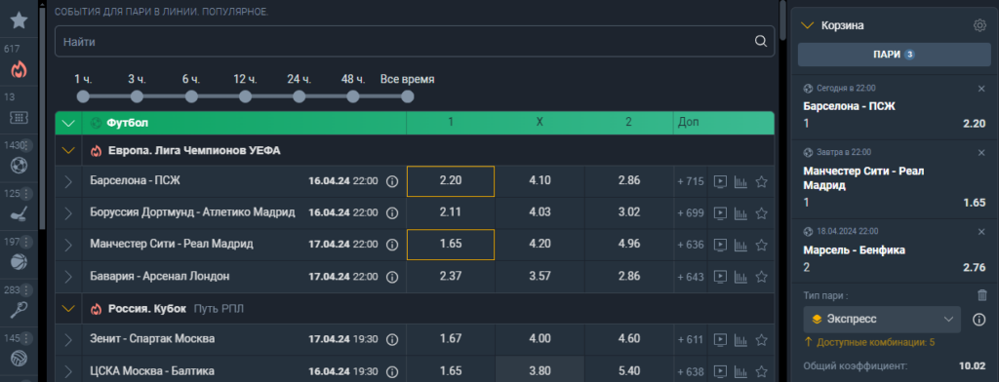Open basket settings gear icon
Viewport: 999px width, 382px height.
click(979, 25)
